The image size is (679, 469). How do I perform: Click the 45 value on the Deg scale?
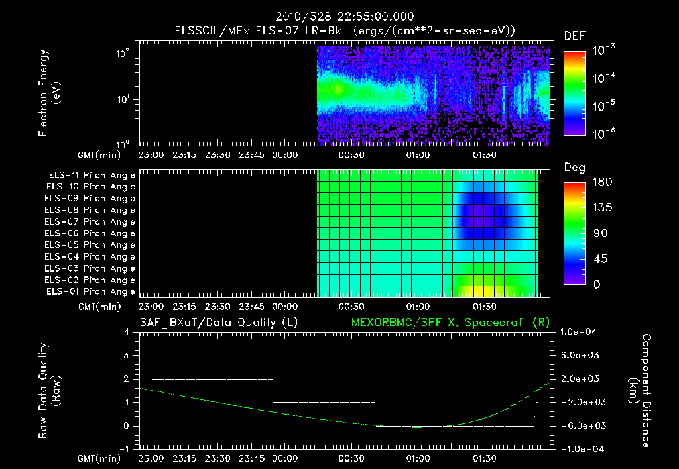[x=601, y=259]
